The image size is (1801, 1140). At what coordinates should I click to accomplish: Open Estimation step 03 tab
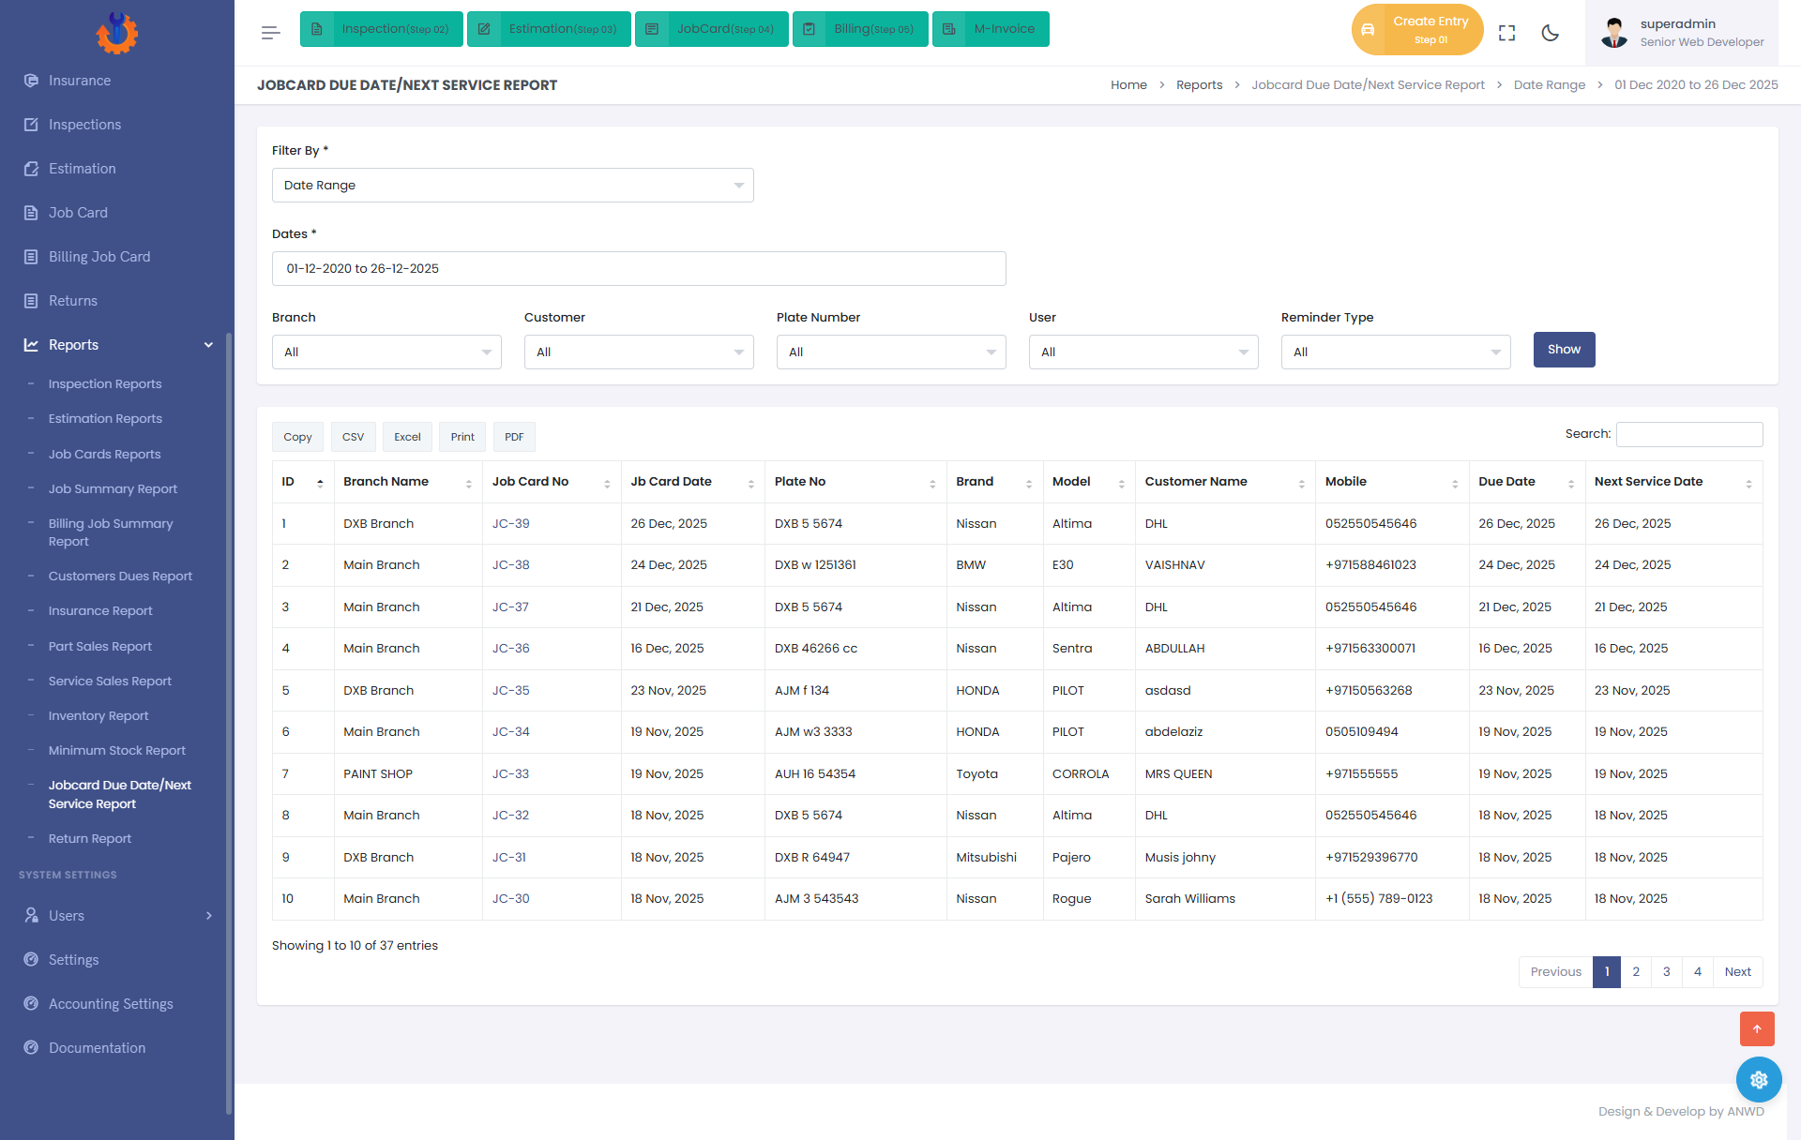[549, 29]
